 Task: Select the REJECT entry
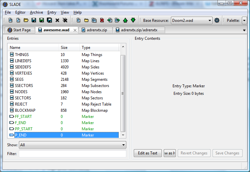click(63, 104)
